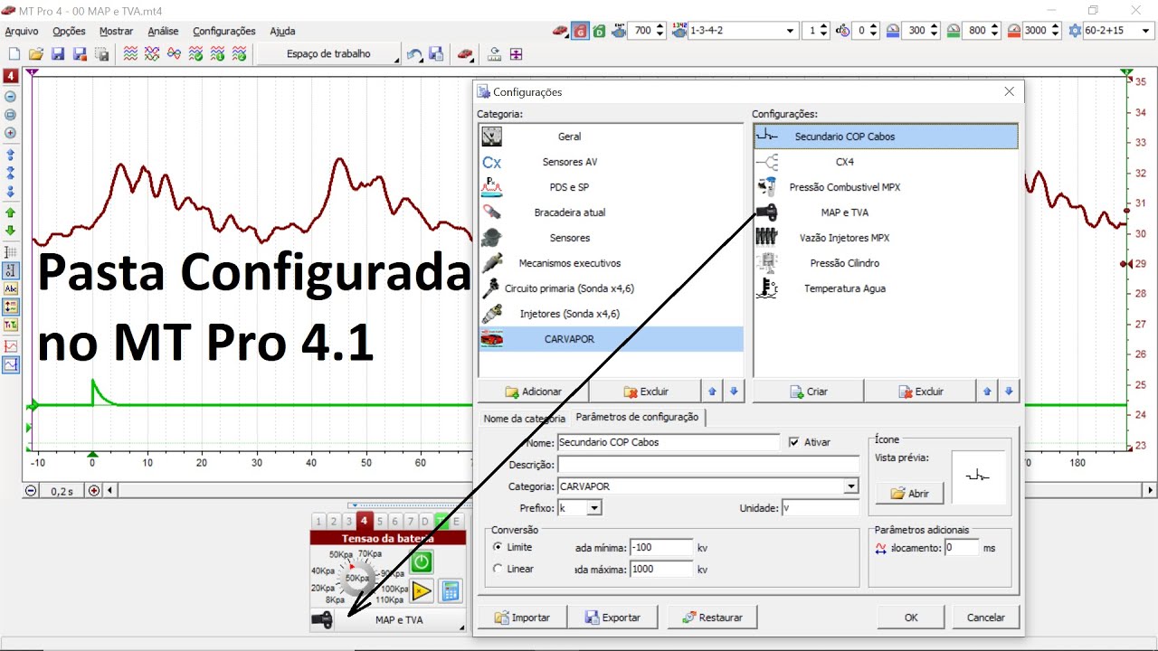The height and width of the screenshot is (651, 1158).
Task: Click the save-as floppy icon with orange mark
Action: 80,54
